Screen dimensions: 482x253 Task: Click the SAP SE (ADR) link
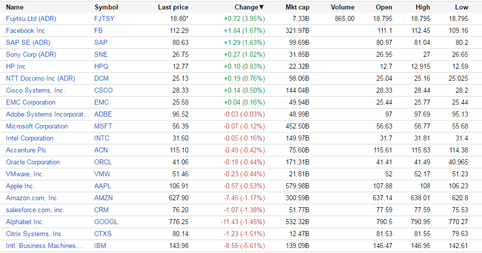[28, 42]
